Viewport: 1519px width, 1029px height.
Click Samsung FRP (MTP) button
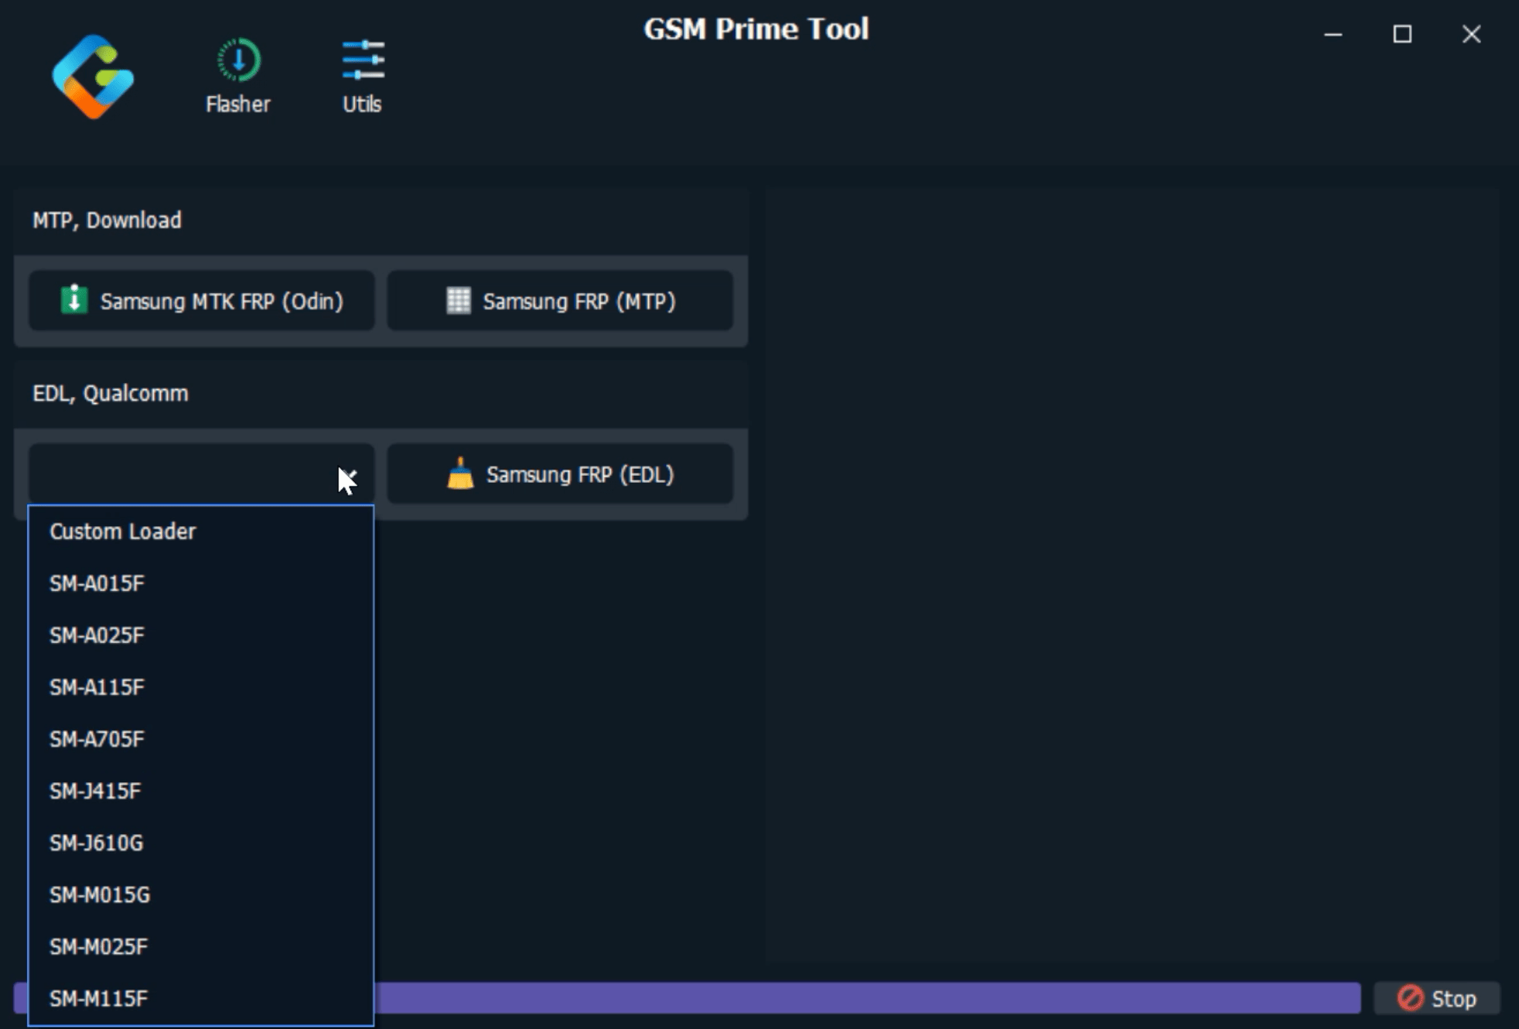coord(560,301)
